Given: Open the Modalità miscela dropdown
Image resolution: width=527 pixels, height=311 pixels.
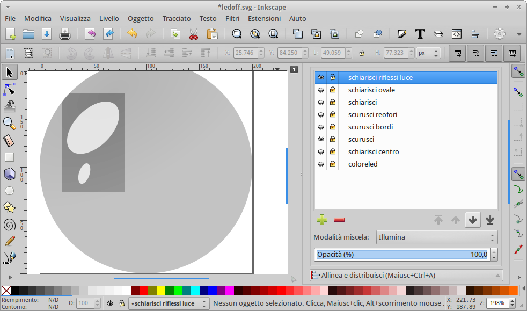Looking at the screenshot, I should 436,237.
